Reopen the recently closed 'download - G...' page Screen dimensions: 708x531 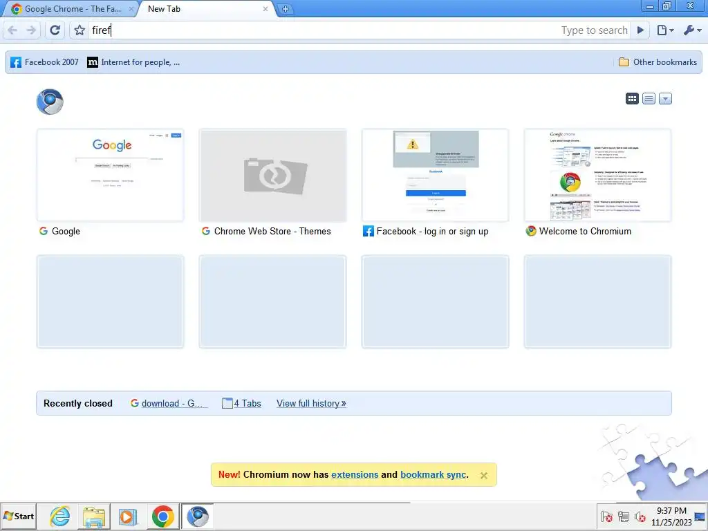point(169,403)
